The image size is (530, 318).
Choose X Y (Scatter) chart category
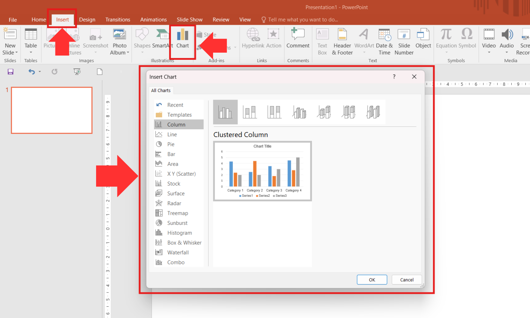(179, 174)
